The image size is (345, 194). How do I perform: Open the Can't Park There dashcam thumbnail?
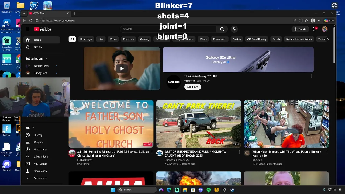coord(199,124)
